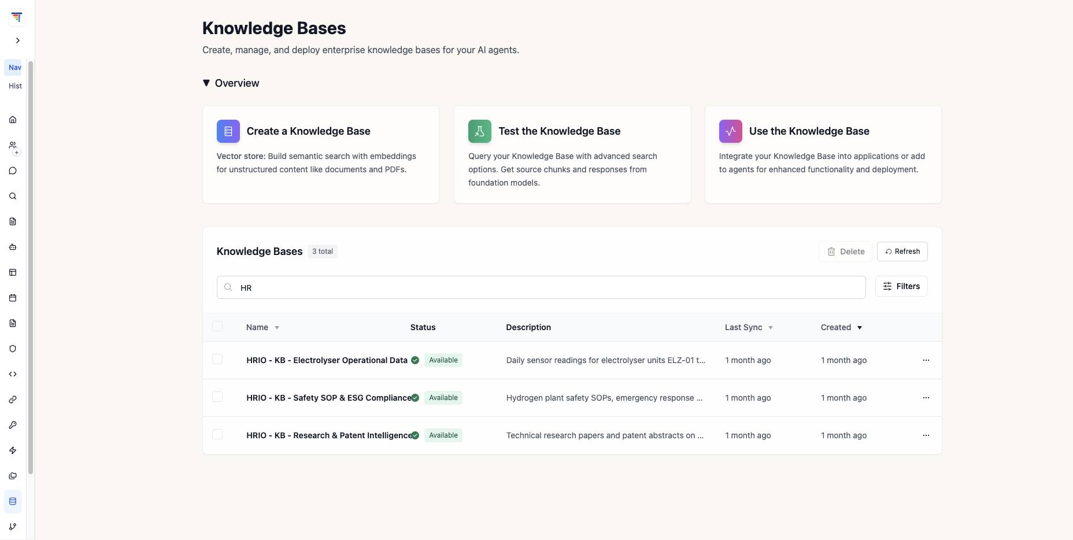This screenshot has width=1073, height=540.
Task: Click the "3 total" count badge
Action: pos(323,251)
